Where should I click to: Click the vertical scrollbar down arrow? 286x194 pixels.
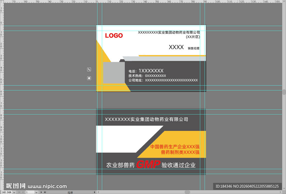tap(284, 188)
